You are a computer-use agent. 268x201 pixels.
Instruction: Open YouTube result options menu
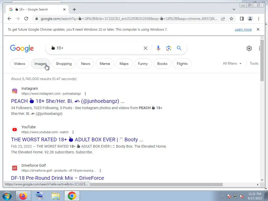click(x=73, y=132)
